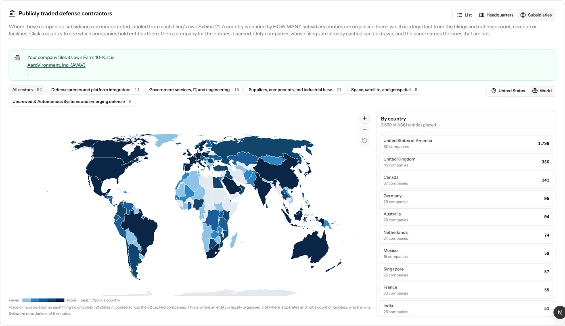Viewport: 565px width, 326px height.
Task: Select the Germany row in By country
Action: (466, 199)
